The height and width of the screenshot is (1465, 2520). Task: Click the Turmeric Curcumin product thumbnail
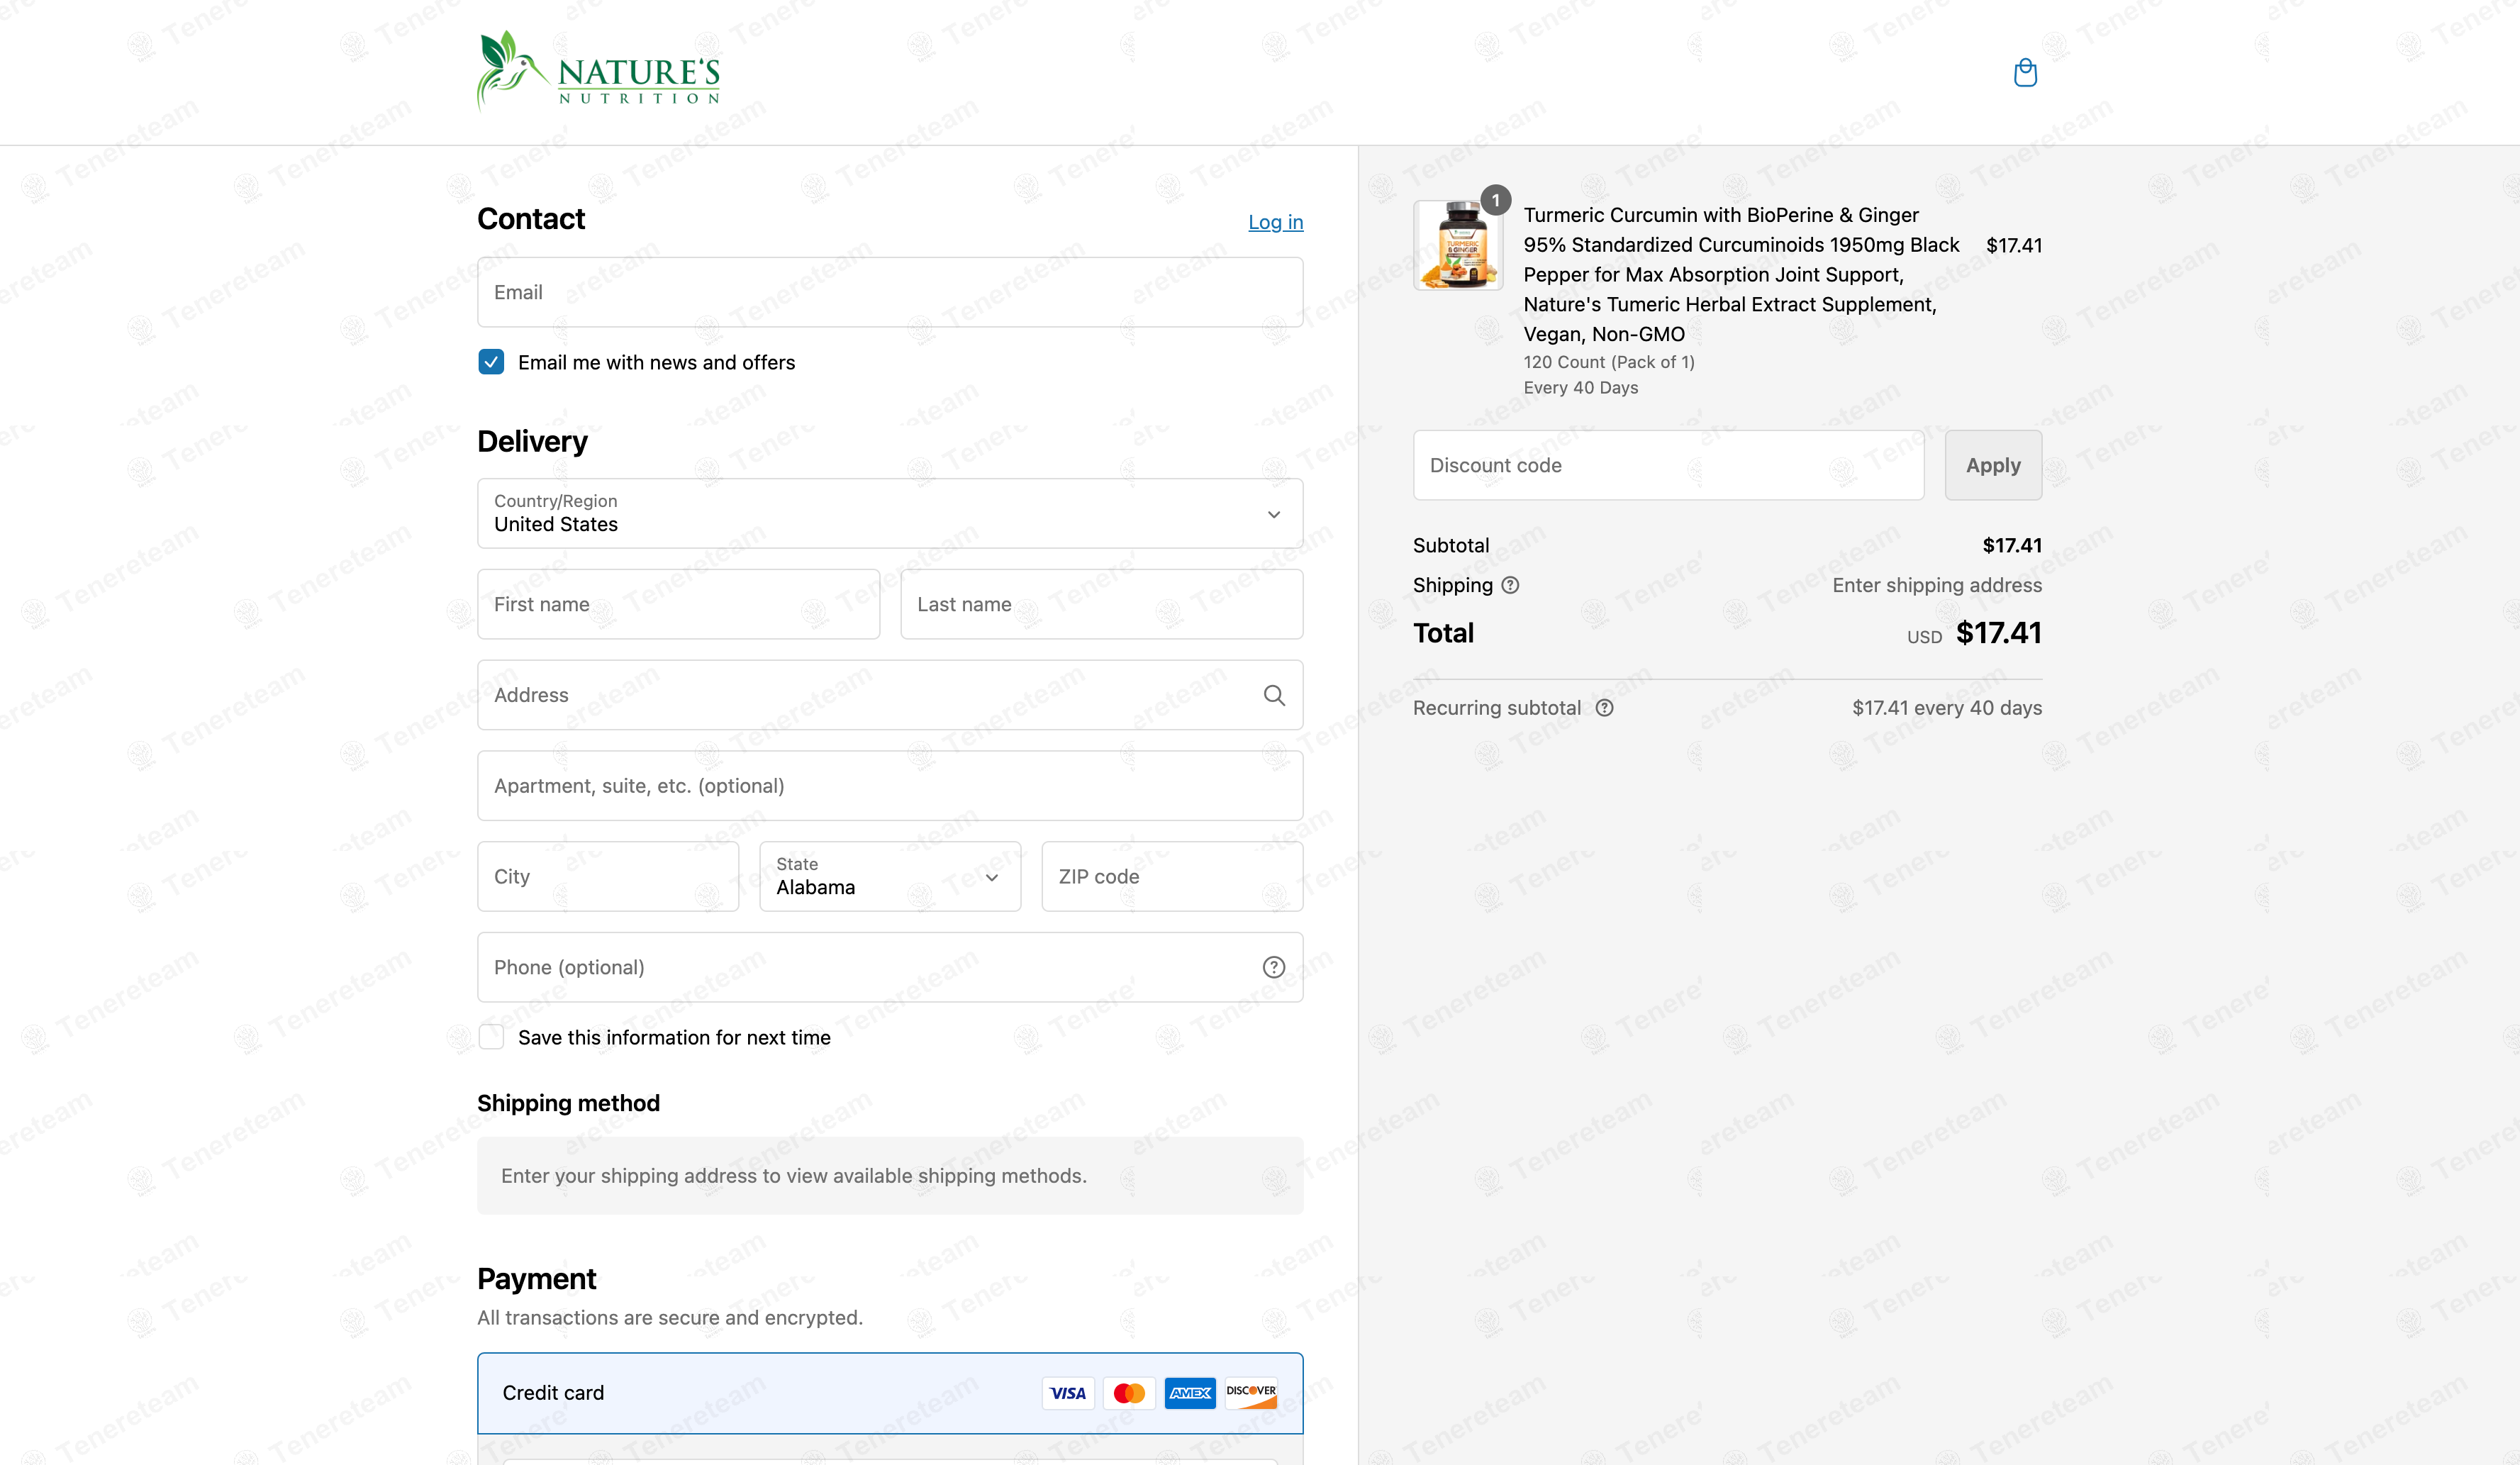[x=1457, y=245]
